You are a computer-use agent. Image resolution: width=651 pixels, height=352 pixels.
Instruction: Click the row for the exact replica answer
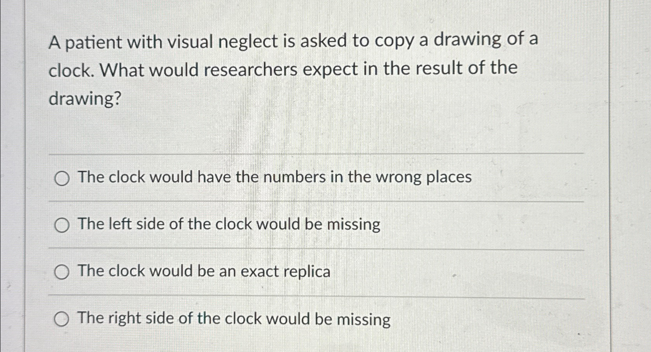[x=205, y=272]
